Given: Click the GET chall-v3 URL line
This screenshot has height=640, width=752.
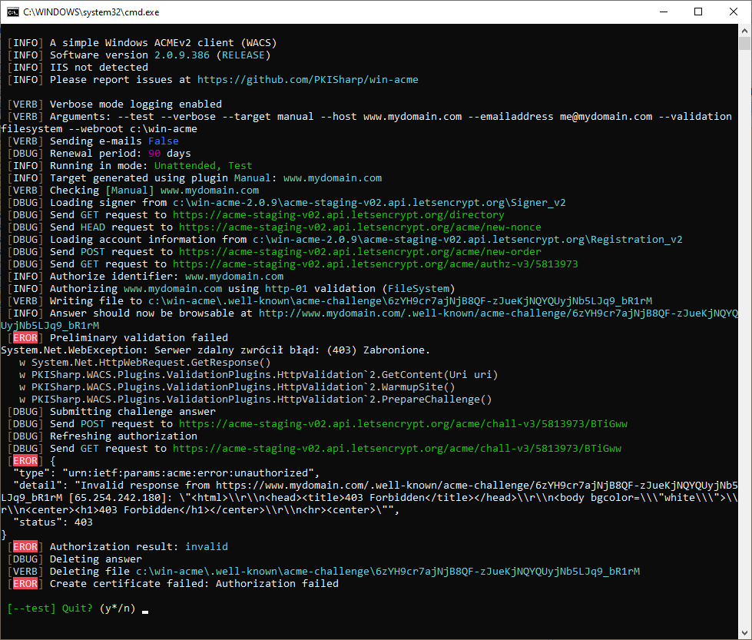Looking at the screenshot, I should [314, 449].
